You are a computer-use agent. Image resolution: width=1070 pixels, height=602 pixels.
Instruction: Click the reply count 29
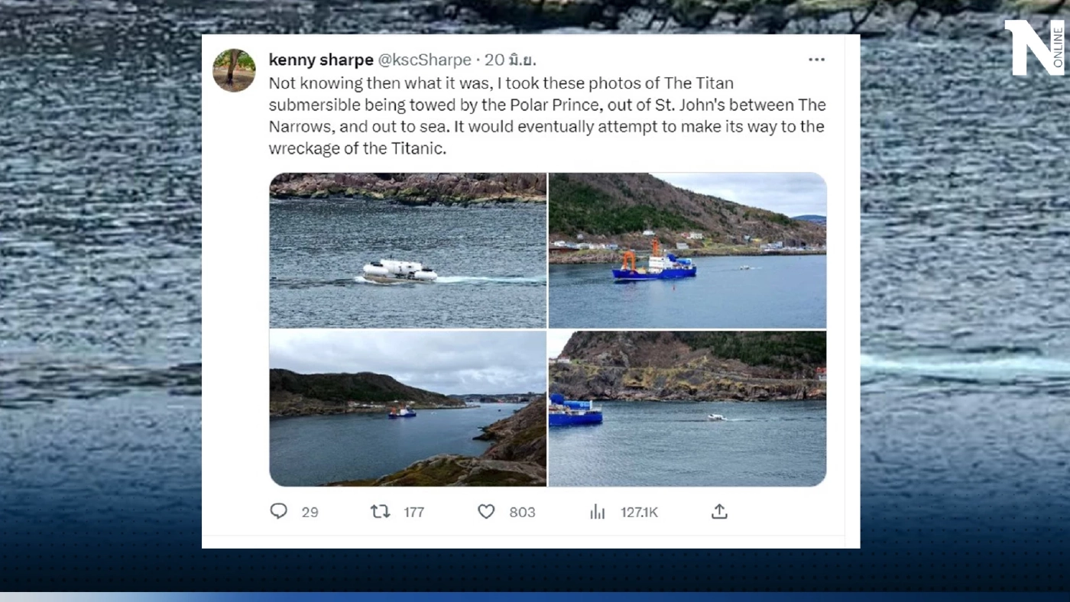pyautogui.click(x=310, y=513)
